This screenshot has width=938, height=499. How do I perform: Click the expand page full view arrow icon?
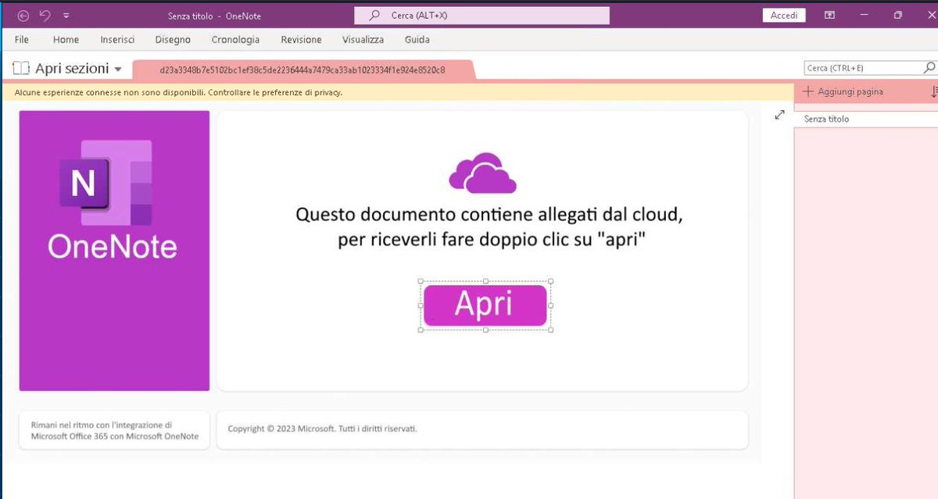coord(779,115)
